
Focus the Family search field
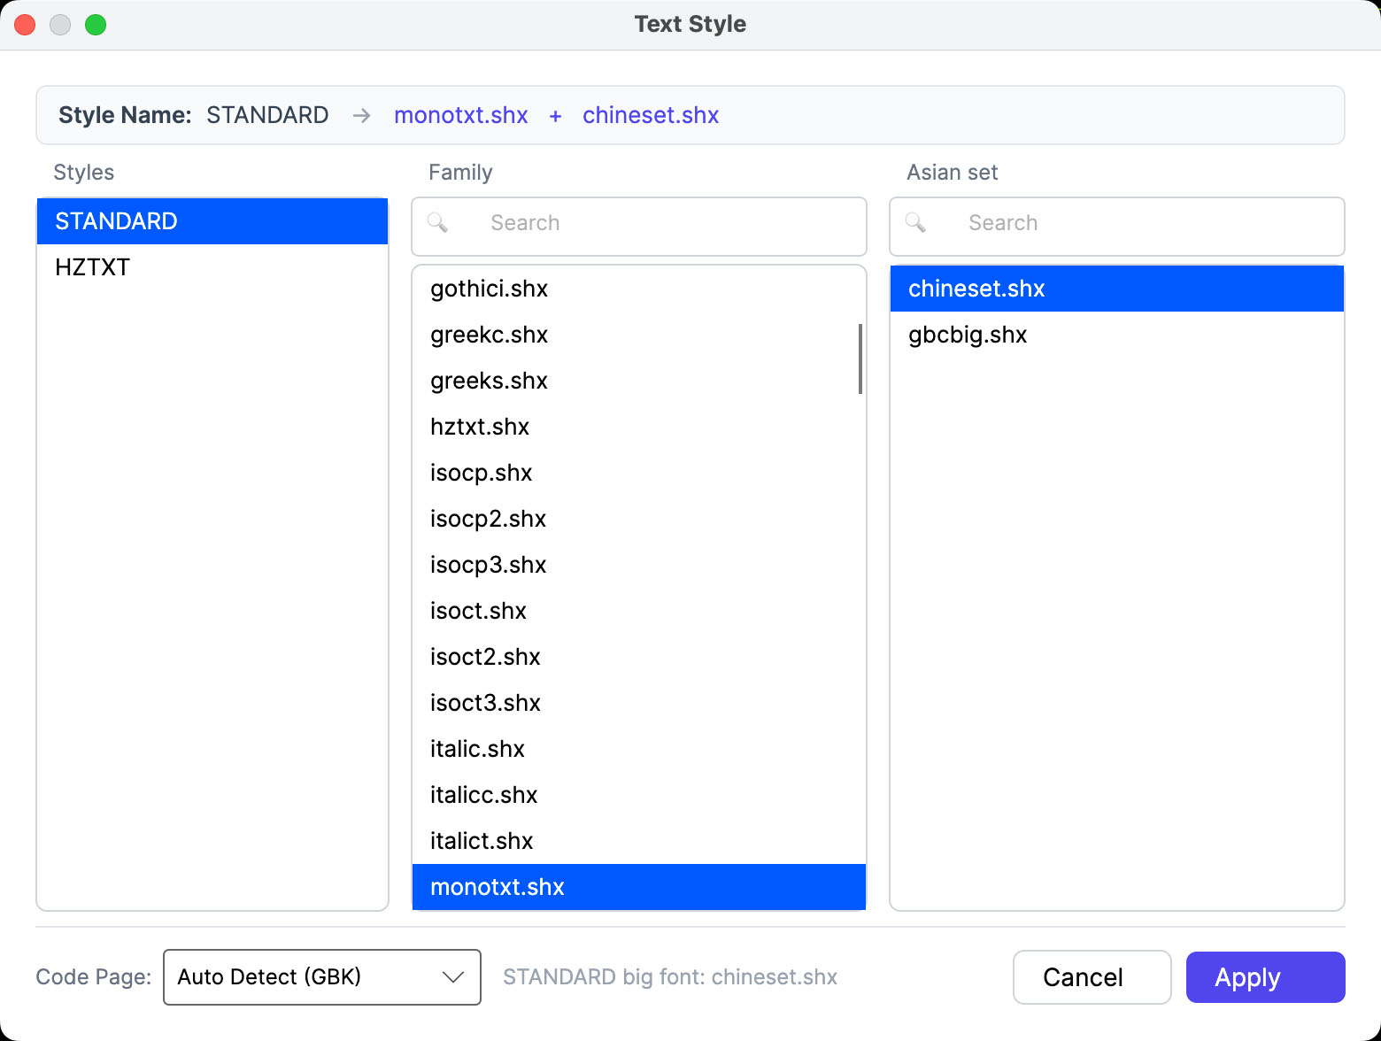click(x=639, y=227)
